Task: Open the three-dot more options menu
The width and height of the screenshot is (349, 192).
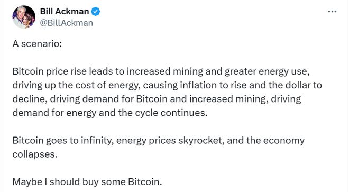Action: [332, 11]
